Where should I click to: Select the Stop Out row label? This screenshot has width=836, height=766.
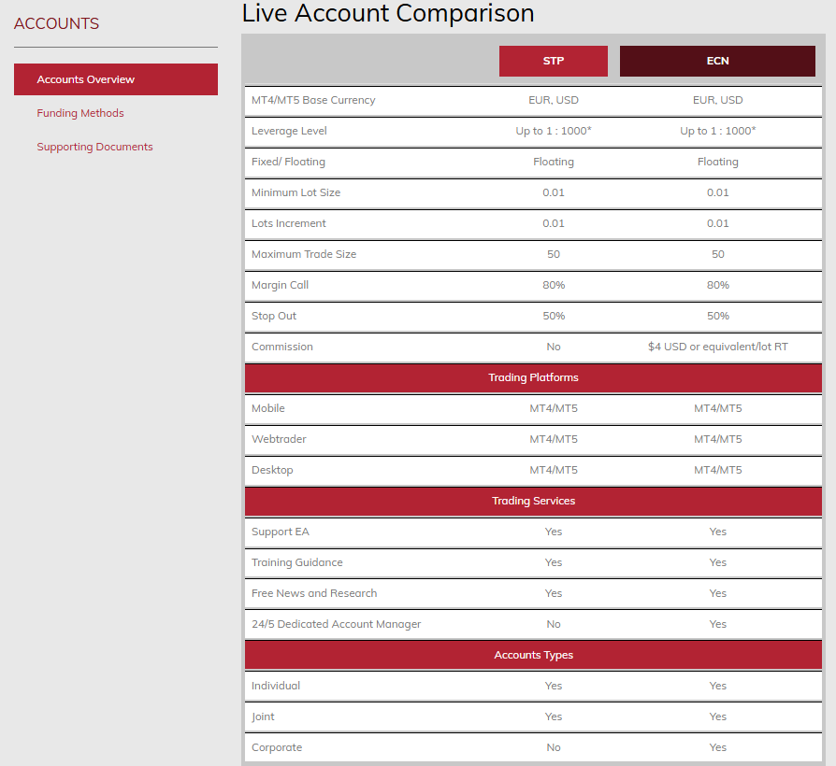[274, 316]
